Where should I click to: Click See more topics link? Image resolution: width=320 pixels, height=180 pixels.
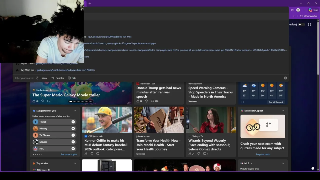[x=69, y=154]
